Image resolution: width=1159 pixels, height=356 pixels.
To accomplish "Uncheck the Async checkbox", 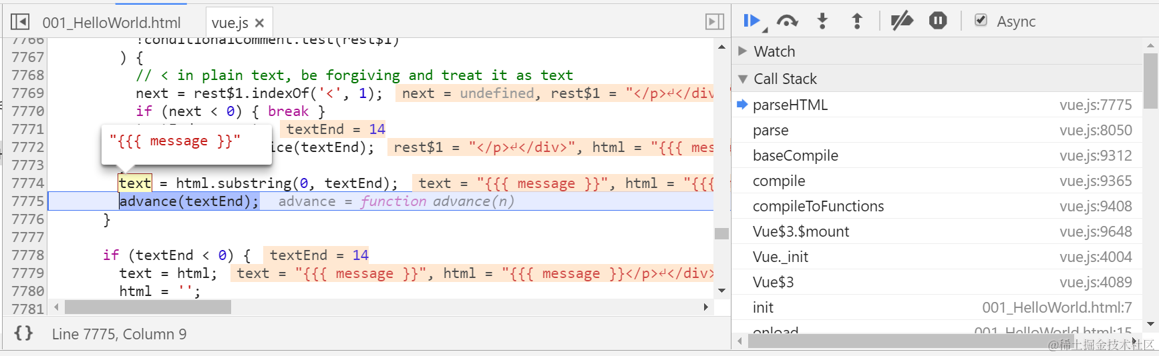I will [x=981, y=20].
